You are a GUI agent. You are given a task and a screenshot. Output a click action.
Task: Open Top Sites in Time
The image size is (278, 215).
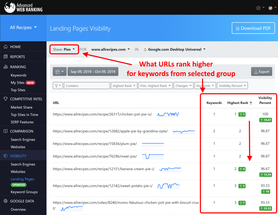point(24,115)
